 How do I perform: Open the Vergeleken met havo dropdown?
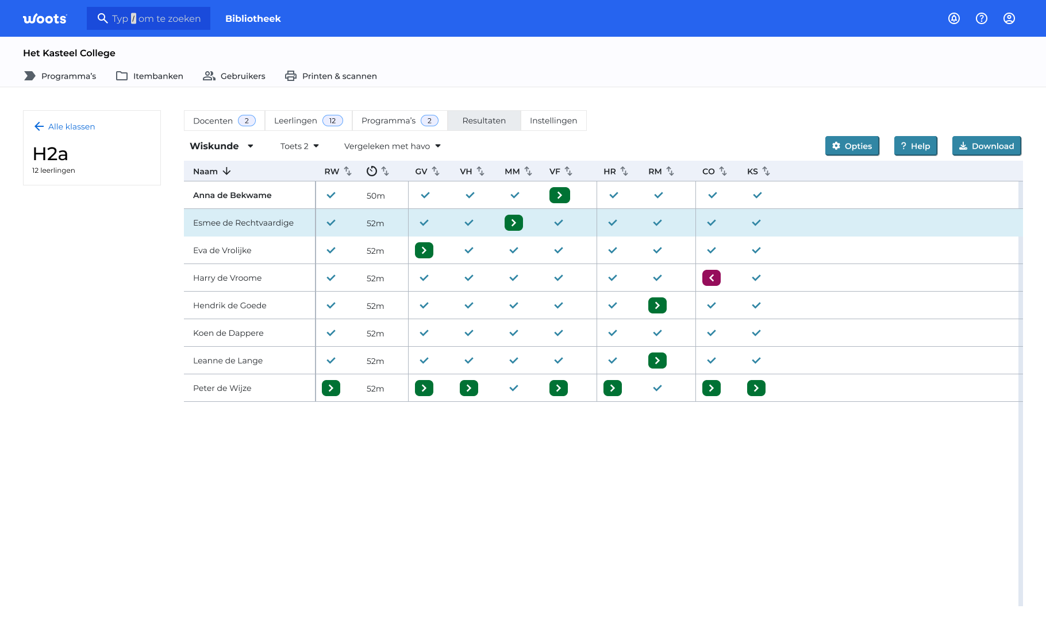(392, 146)
